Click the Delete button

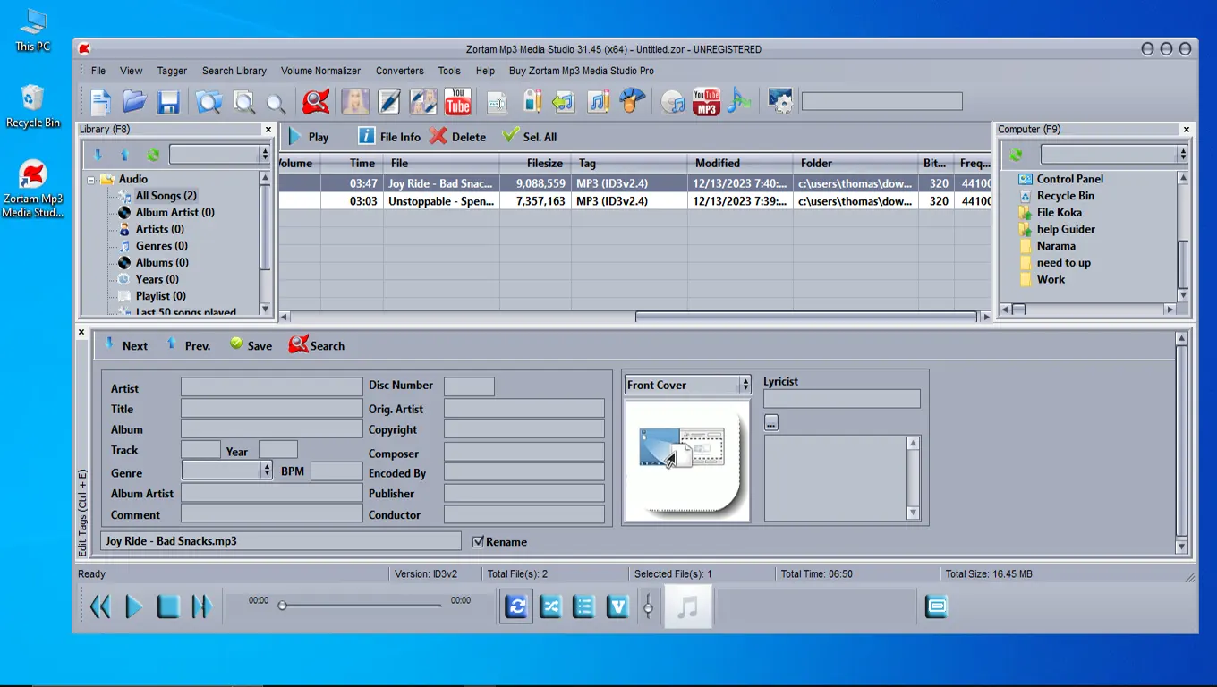457,137
